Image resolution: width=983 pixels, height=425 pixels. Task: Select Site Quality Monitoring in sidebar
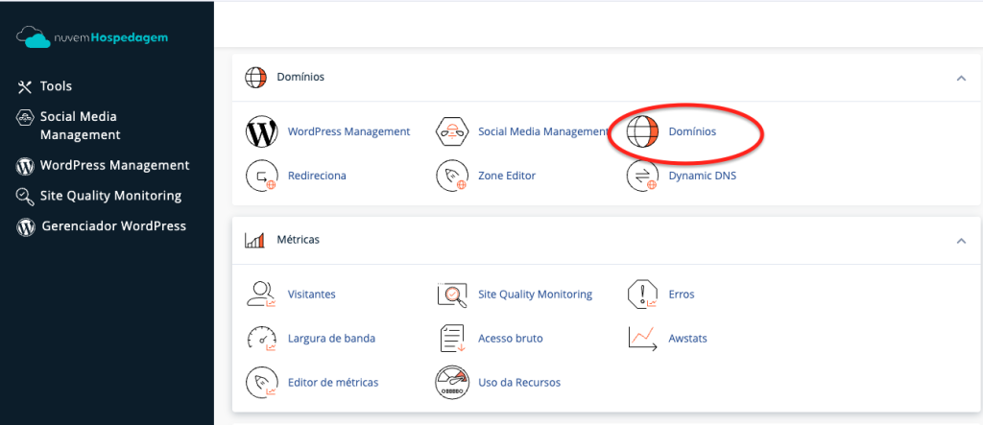pos(109,196)
